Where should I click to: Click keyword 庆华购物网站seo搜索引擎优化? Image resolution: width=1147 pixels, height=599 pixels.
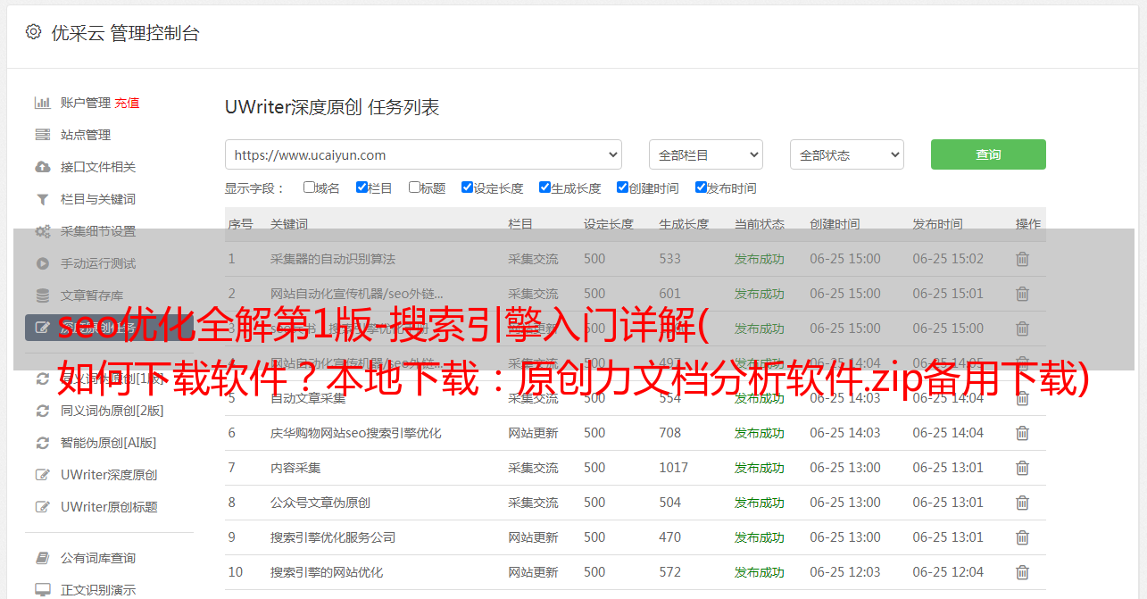coord(356,433)
